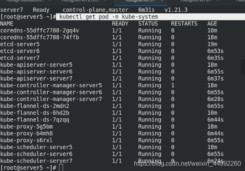The height and width of the screenshot is (171, 245).
Task: Click the etcd-server7 pod name
Action: (x=20, y=58)
